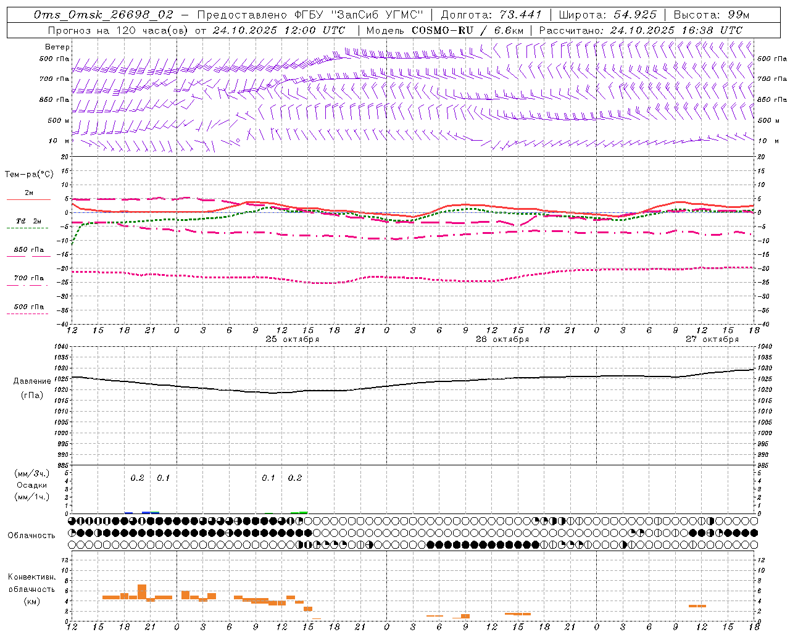Click the '0.2' precipitation value above green bar

tap(295, 478)
